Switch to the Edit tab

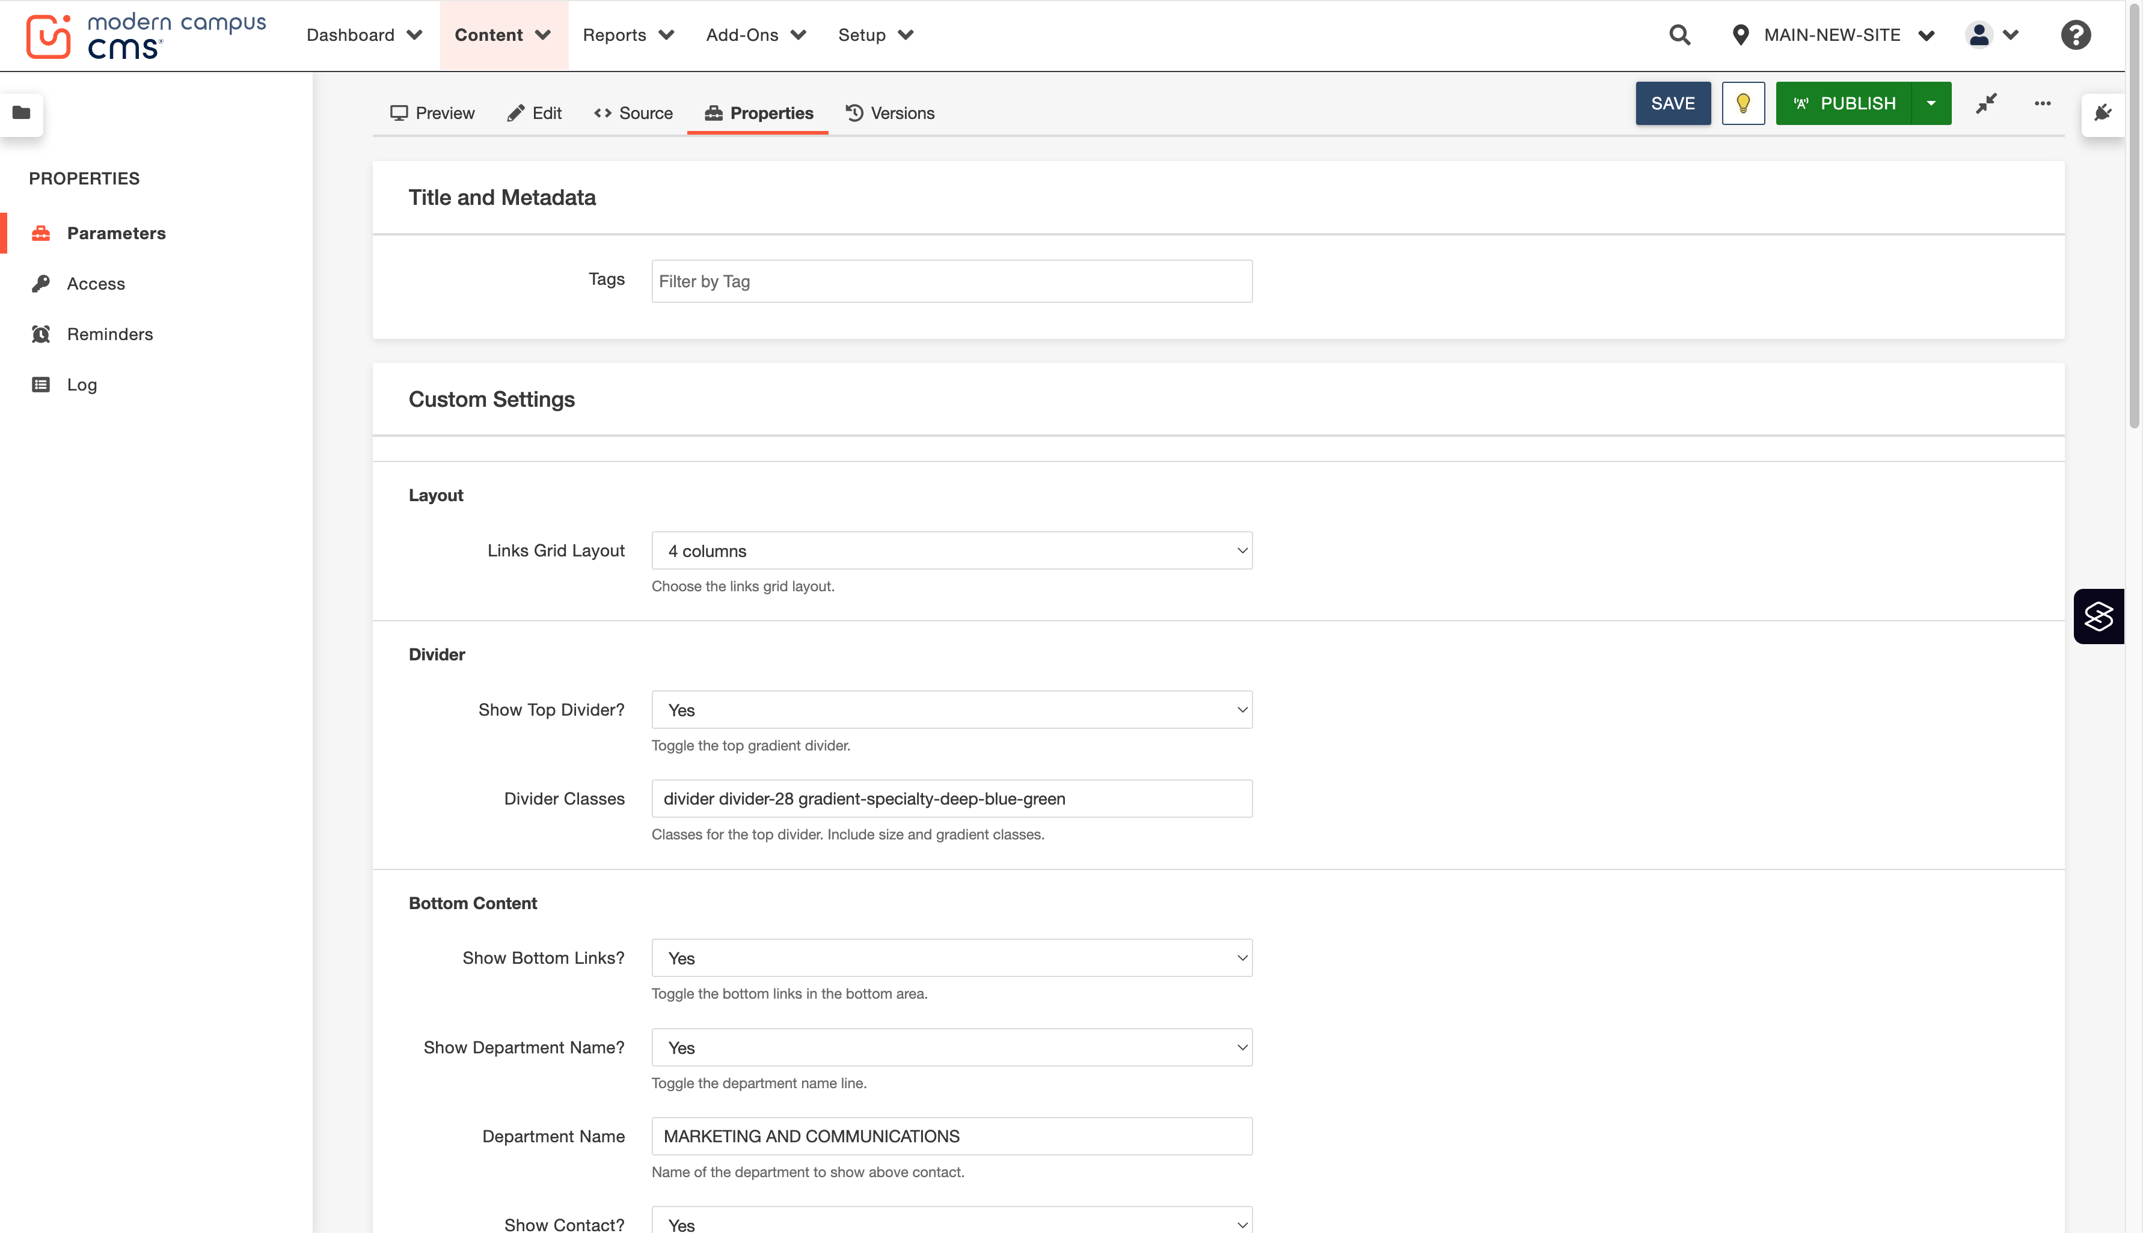tap(534, 112)
